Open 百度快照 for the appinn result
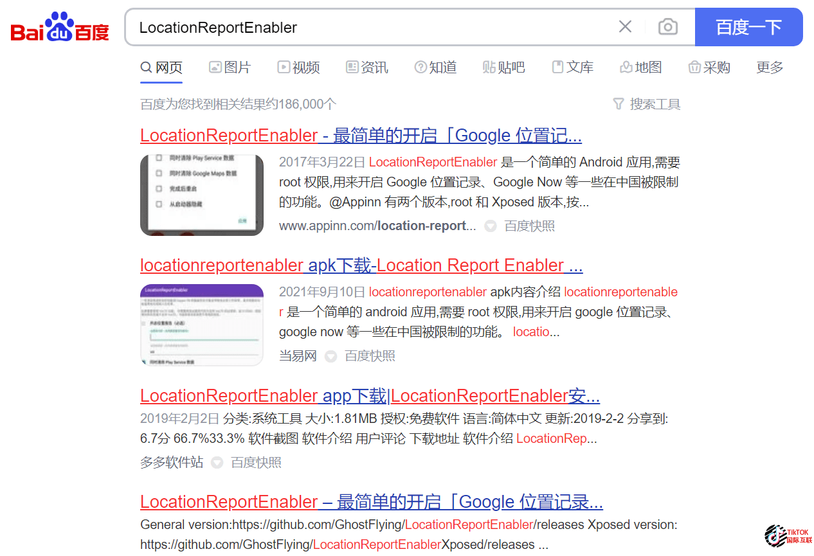Viewport: 814px width, 556px height. 529,226
